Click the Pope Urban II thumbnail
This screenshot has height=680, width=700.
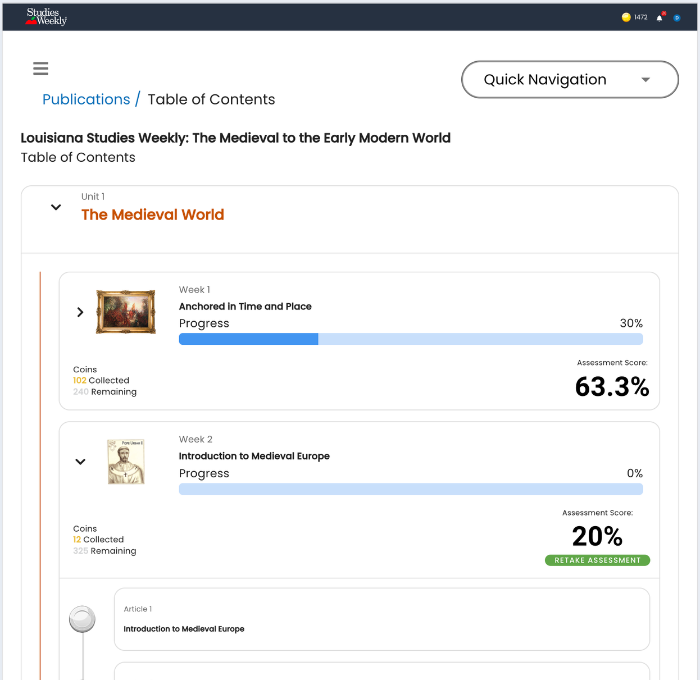[126, 462]
